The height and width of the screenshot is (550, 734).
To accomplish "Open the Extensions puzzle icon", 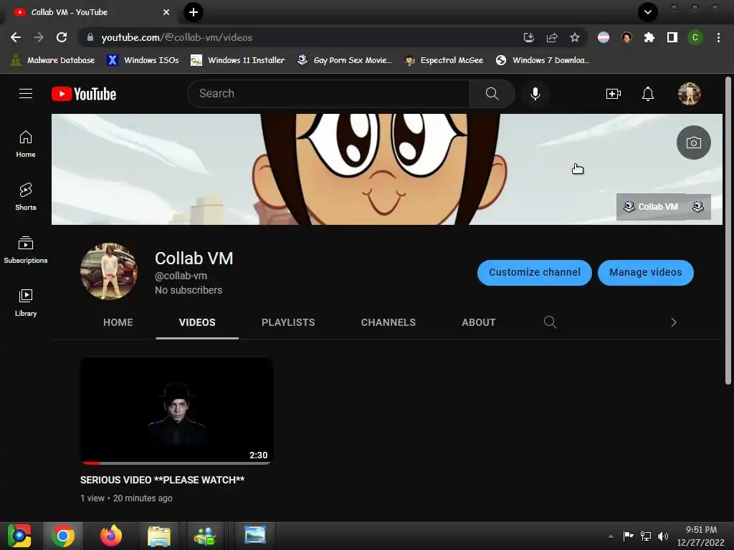I will coord(649,37).
